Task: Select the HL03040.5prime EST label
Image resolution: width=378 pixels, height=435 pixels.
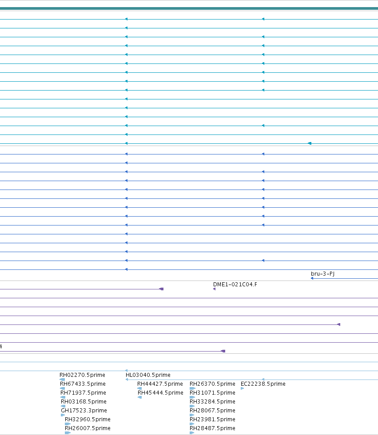Action: click(x=148, y=375)
